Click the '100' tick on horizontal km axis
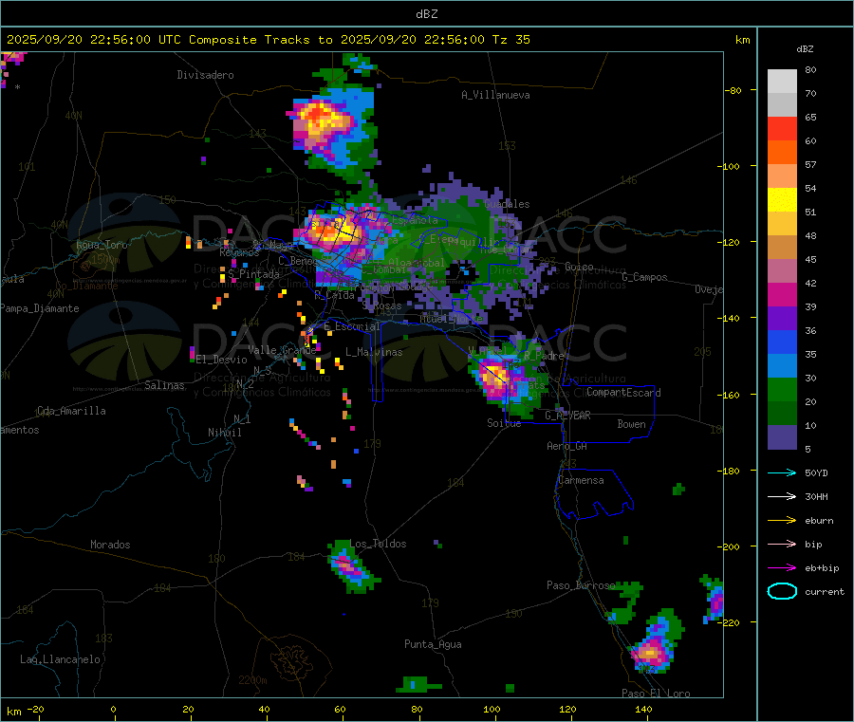Screen dimensions: 854x722 (x=492, y=709)
